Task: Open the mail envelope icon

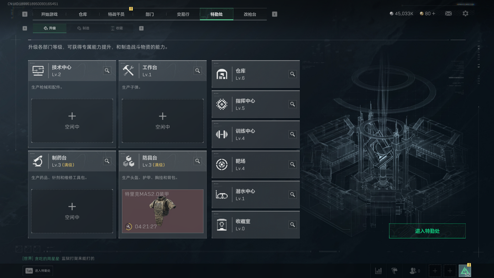Action: (x=448, y=14)
